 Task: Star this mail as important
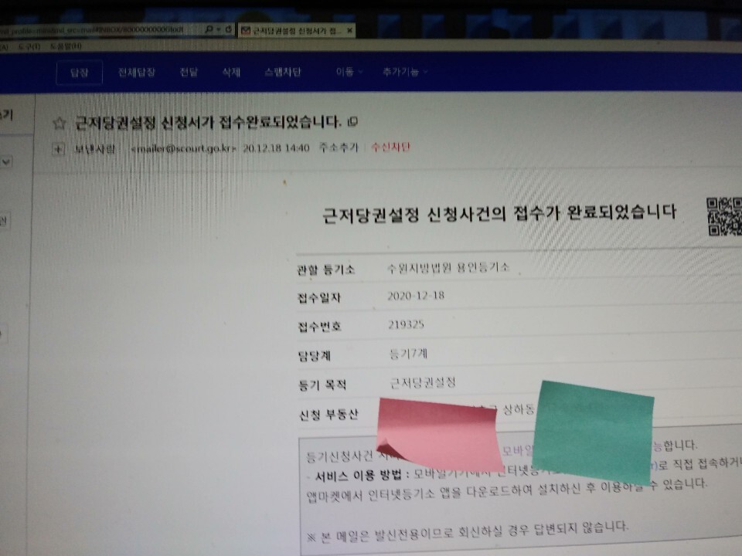[60, 124]
